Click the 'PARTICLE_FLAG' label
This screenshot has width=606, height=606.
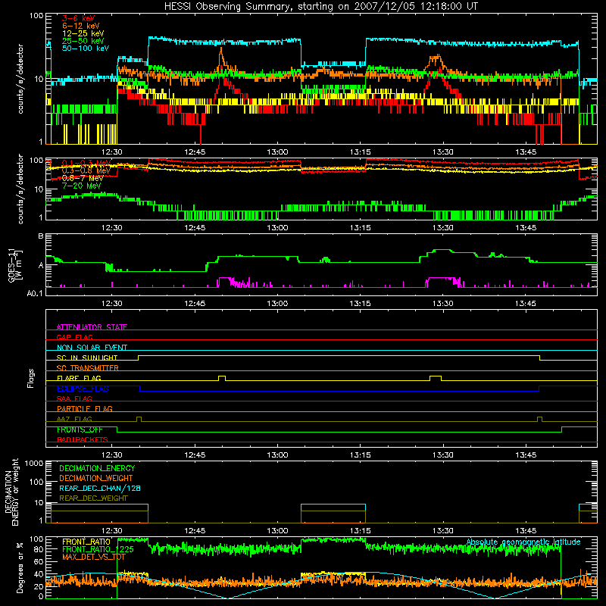point(85,408)
